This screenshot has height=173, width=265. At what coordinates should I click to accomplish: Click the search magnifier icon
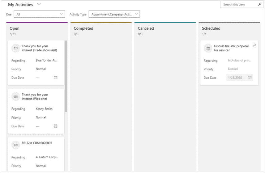pyautogui.click(x=260, y=4)
